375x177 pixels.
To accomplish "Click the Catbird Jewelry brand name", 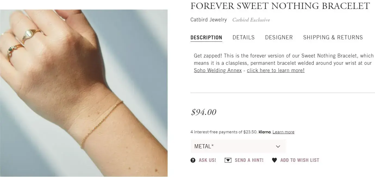I will click(208, 20).
